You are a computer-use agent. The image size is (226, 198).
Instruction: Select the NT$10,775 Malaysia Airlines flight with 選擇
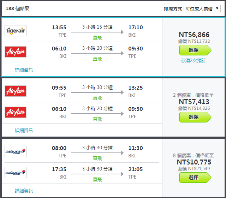[195, 178]
